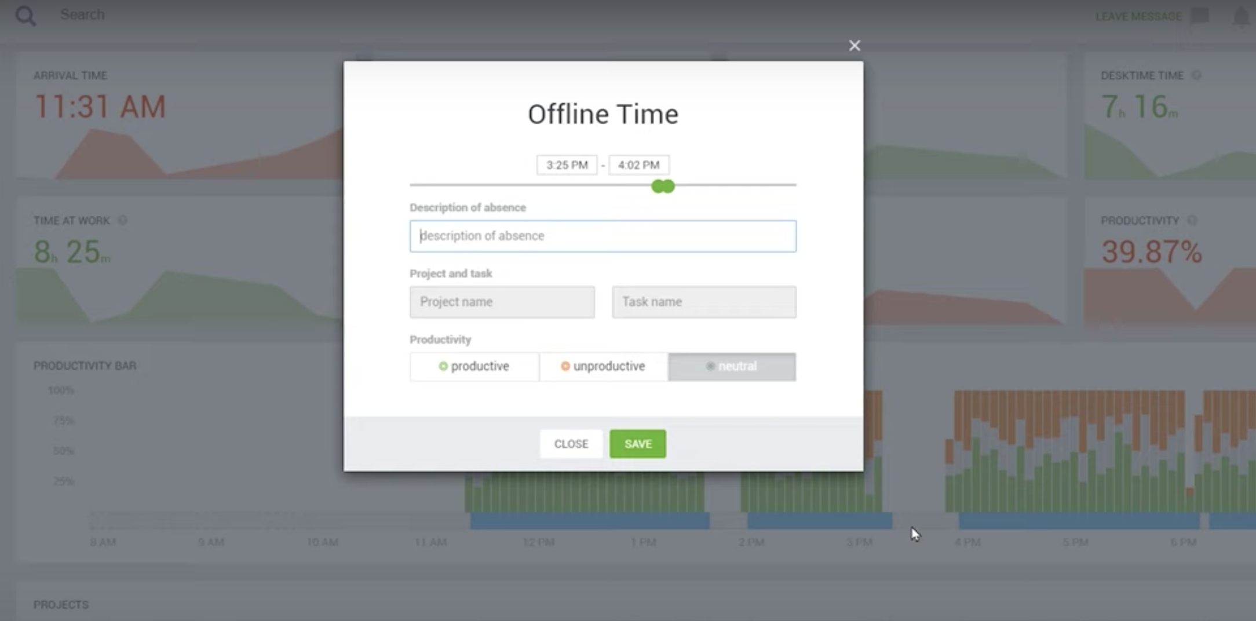Click the Project name field

[x=502, y=302]
